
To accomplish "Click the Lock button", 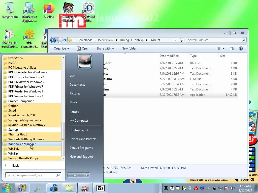I will [x=76, y=175].
